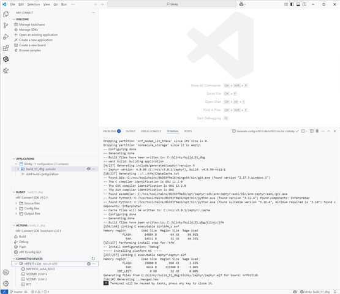Open the Run menu

point(64,4)
